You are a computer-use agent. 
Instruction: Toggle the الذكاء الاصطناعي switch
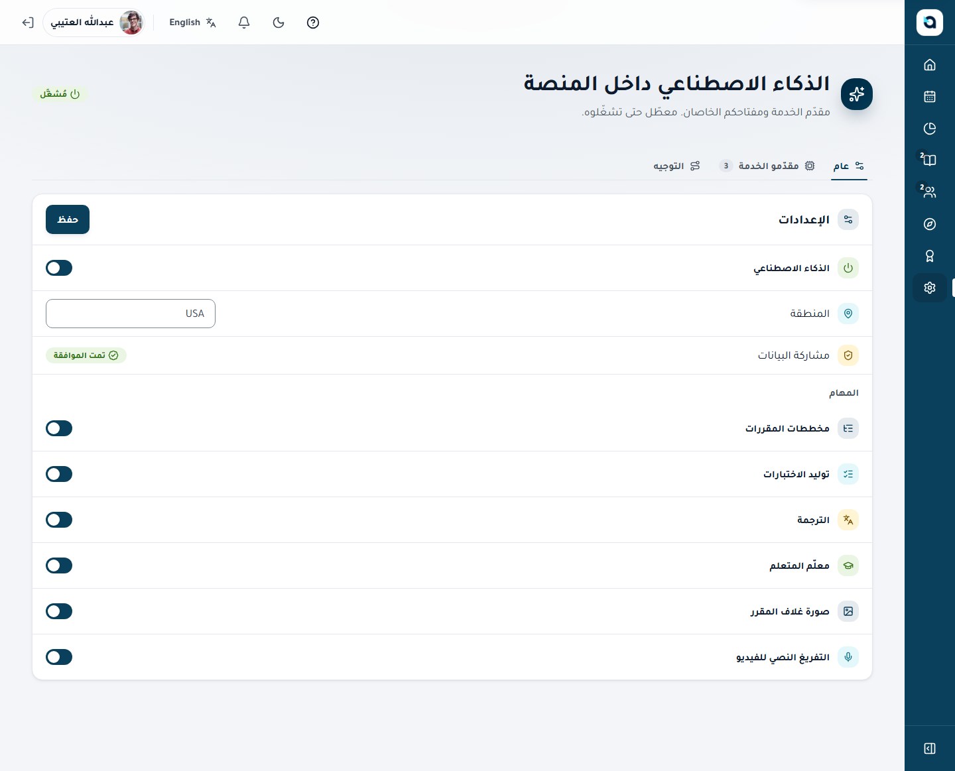click(59, 268)
